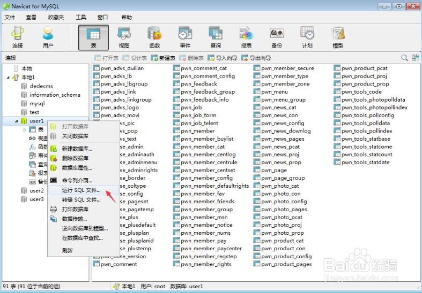
Task: Click the mysql database icon
Action: point(24,104)
